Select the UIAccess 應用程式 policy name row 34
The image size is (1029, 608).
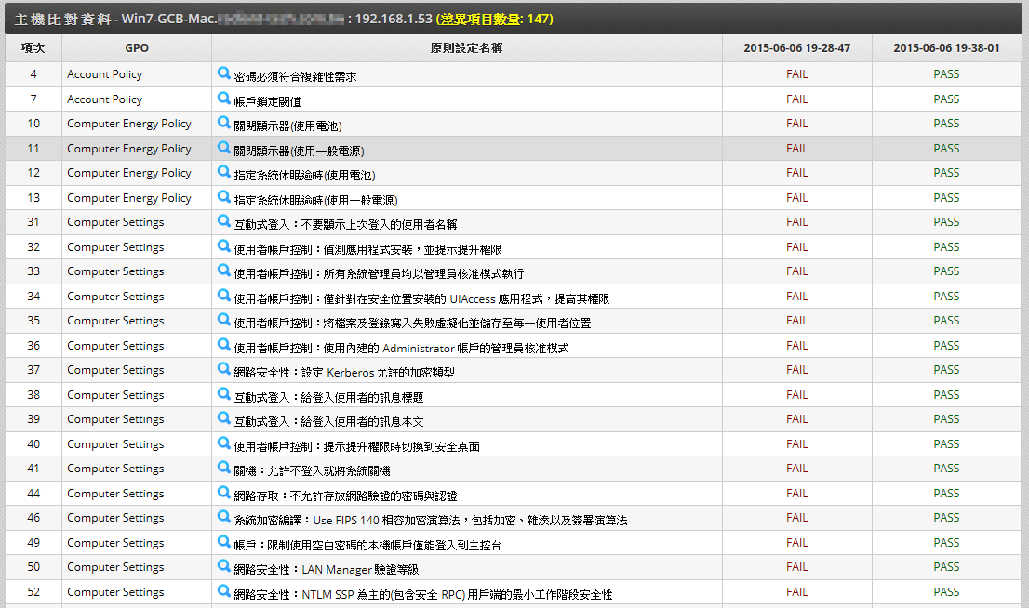421,298
